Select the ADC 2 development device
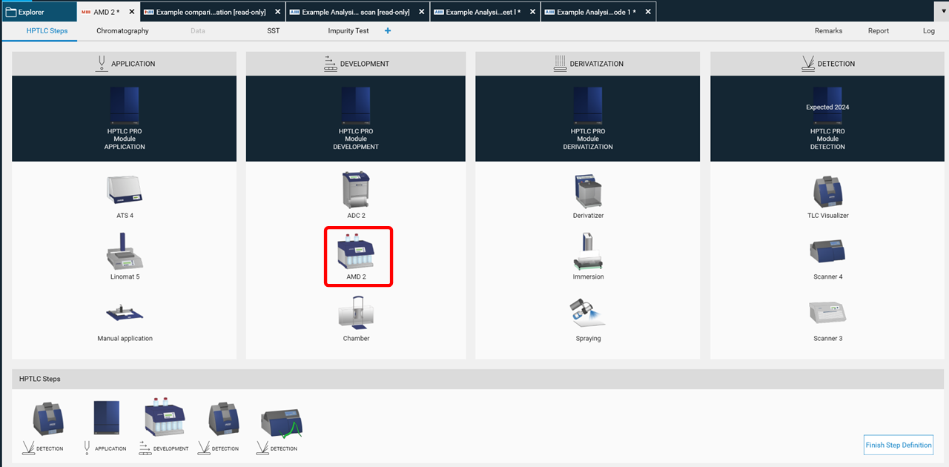The width and height of the screenshot is (949, 467). (356, 193)
